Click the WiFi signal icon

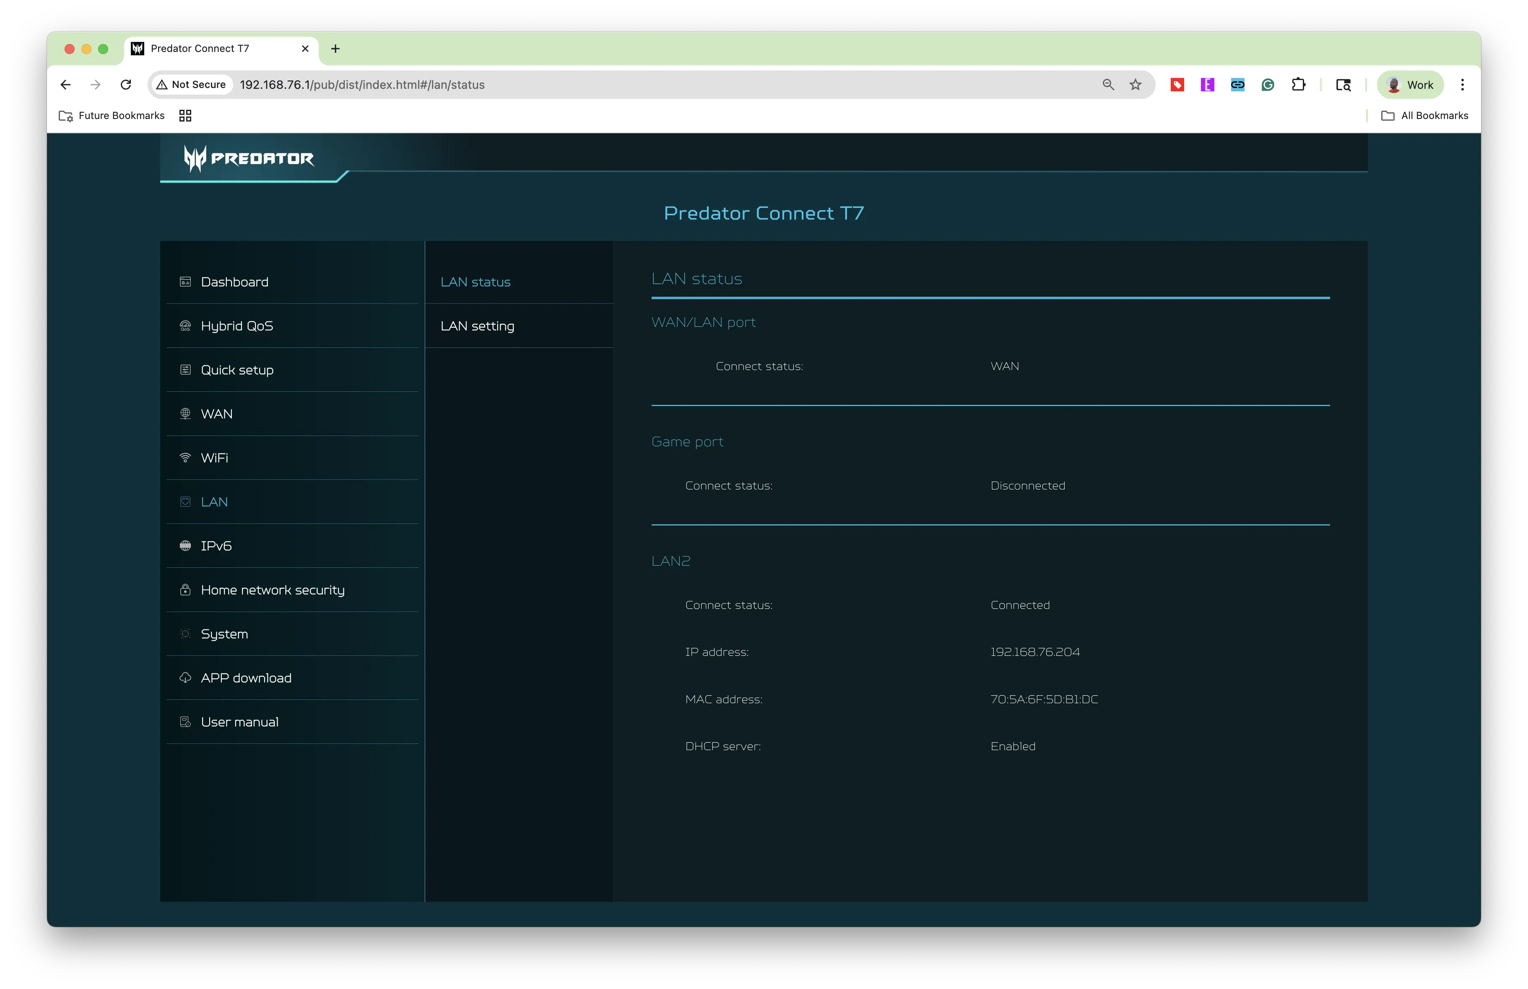185,458
